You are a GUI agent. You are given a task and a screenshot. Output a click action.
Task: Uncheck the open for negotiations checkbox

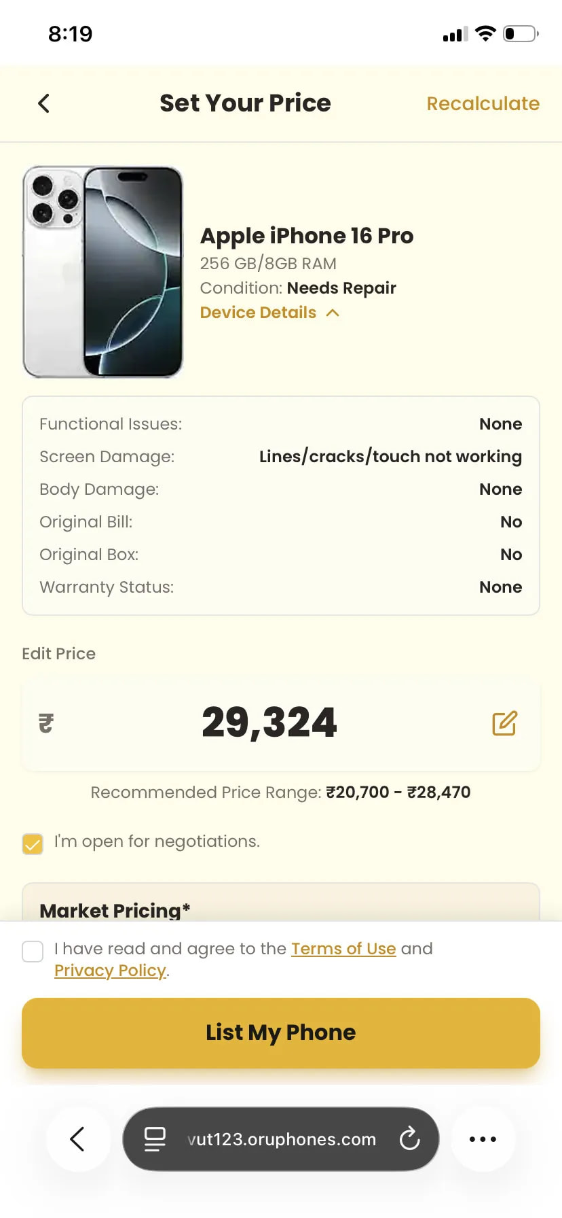tap(33, 843)
